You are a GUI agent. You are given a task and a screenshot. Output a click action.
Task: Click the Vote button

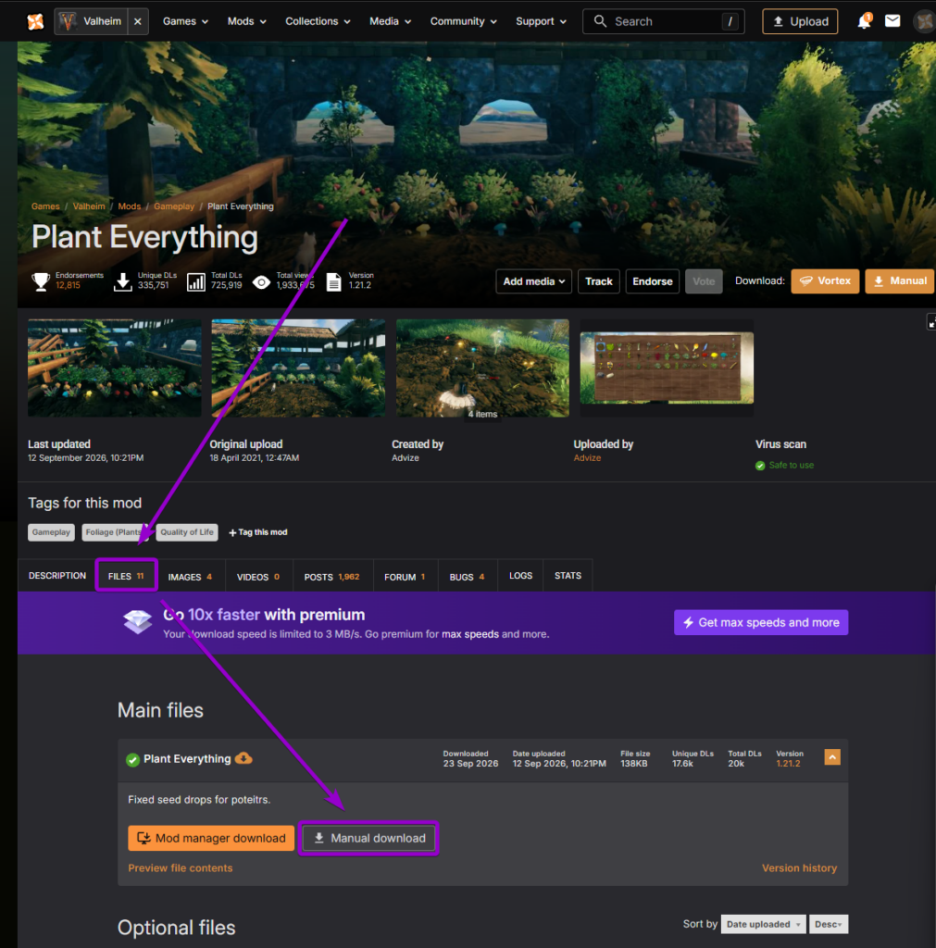tap(704, 281)
